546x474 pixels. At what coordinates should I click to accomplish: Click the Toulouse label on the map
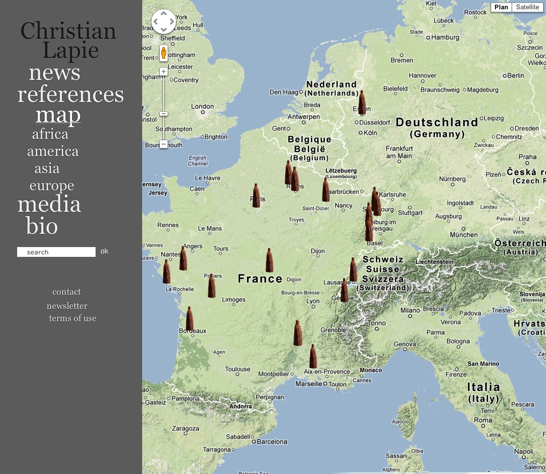[238, 369]
